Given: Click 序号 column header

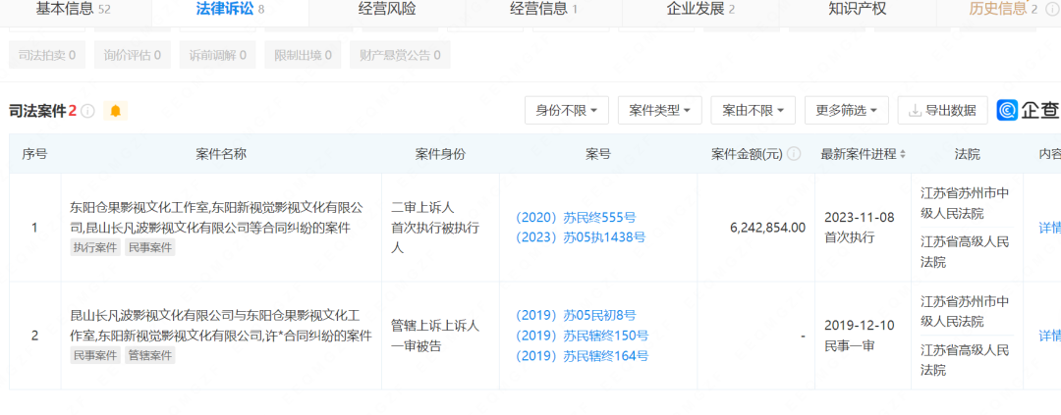Looking at the screenshot, I should pyautogui.click(x=34, y=154).
